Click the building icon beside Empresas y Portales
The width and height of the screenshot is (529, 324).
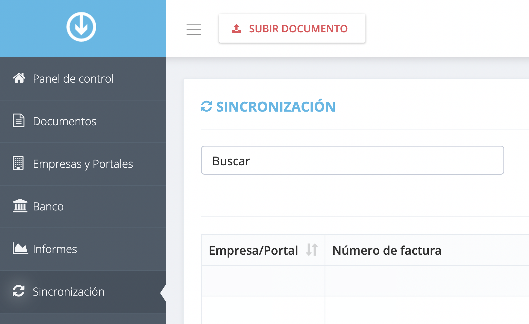click(18, 163)
